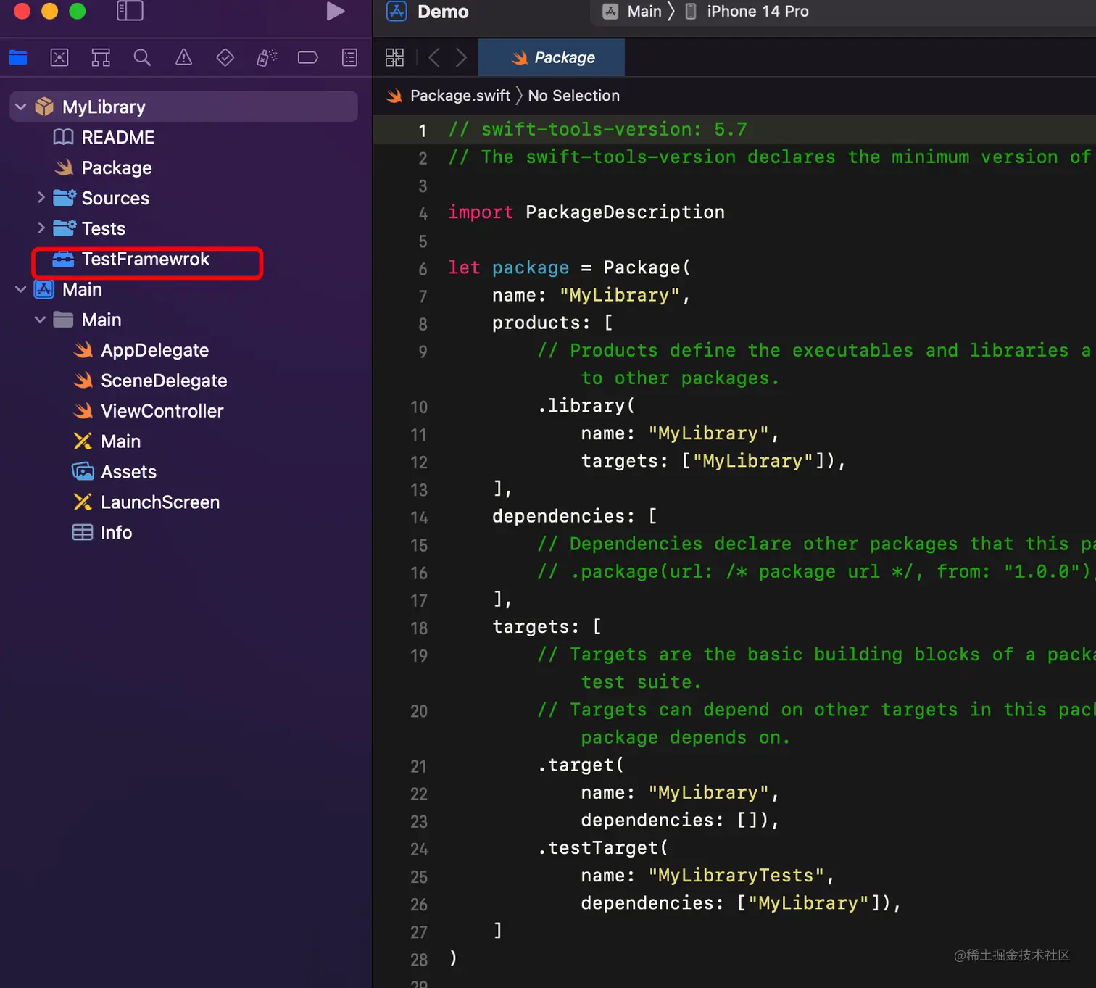This screenshot has width=1096, height=988.
Task: Open the Assets catalog
Action: coord(128,472)
